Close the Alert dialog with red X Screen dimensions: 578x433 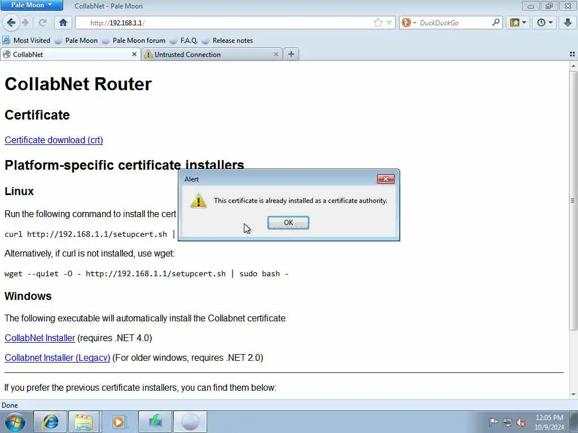pos(386,179)
